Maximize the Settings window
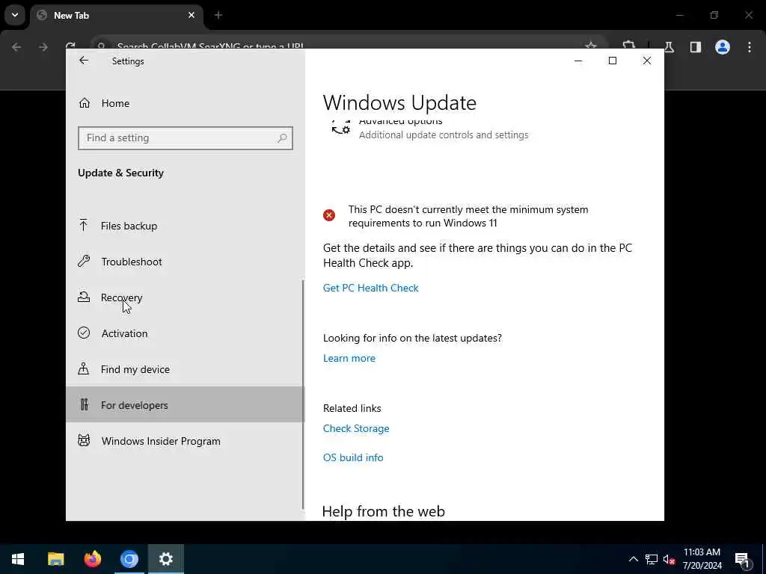The height and width of the screenshot is (574, 766). pos(612,61)
